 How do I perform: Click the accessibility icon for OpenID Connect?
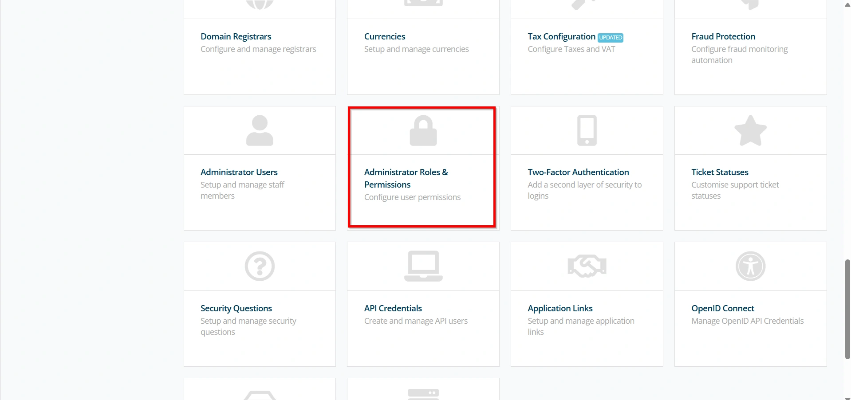pos(750,266)
